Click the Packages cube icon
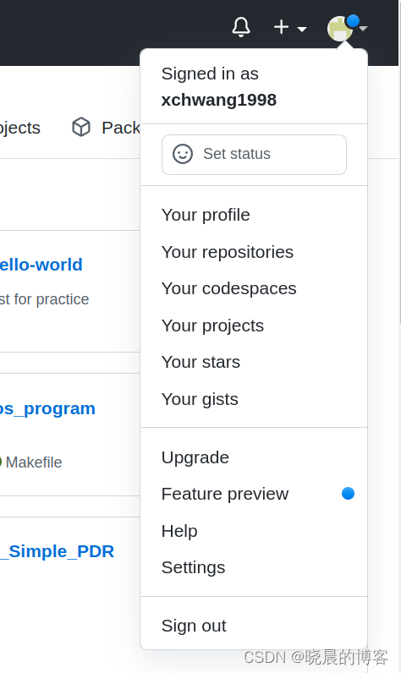The height and width of the screenshot is (673, 401). coord(81,127)
